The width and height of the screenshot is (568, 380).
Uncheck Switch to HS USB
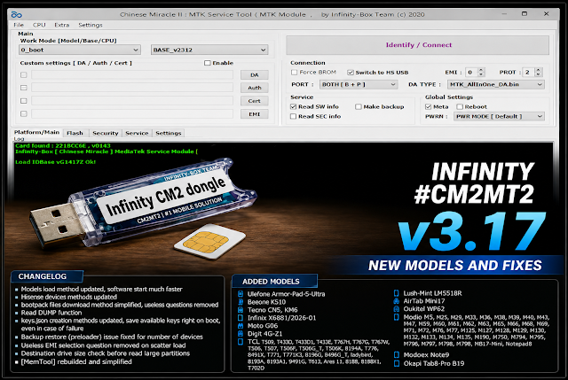pos(351,73)
